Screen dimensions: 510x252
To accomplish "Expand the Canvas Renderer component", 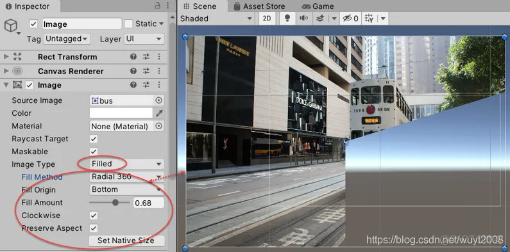I will 6,71.
